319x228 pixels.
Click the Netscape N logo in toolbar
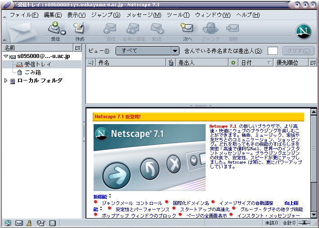[x=303, y=31]
